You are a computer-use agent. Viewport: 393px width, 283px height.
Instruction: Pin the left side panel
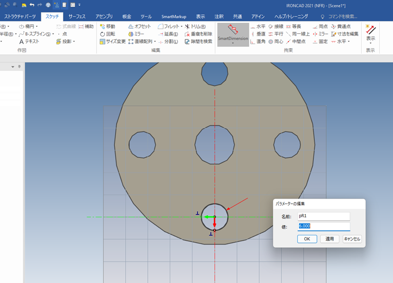19,67
